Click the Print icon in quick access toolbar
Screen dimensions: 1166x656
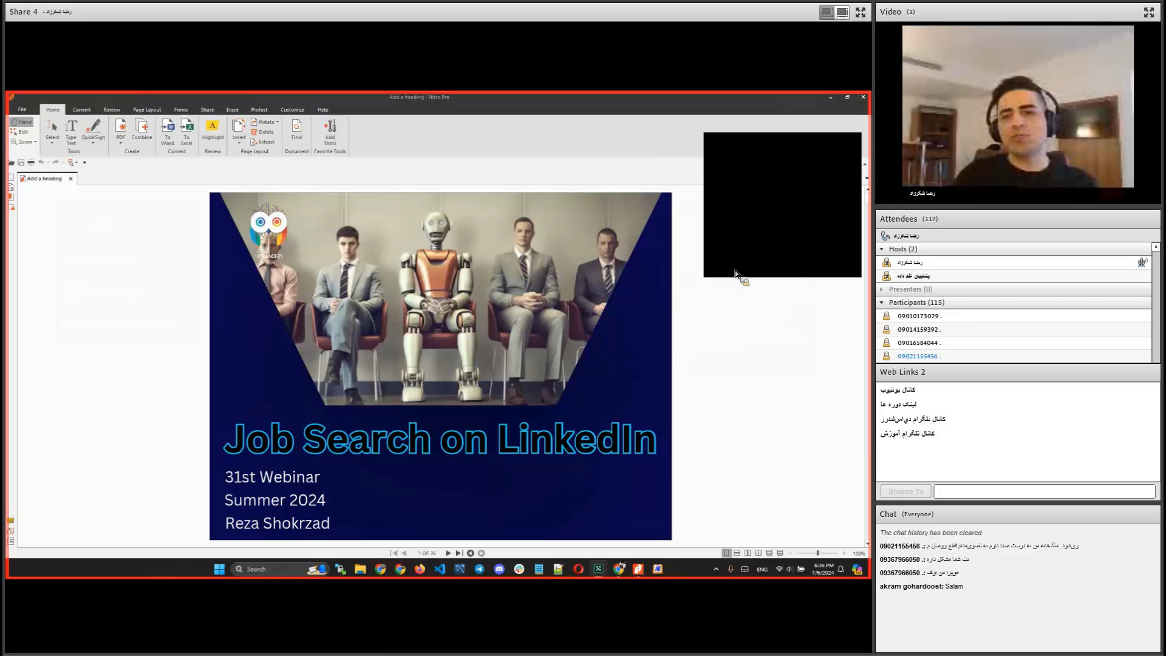[31, 163]
